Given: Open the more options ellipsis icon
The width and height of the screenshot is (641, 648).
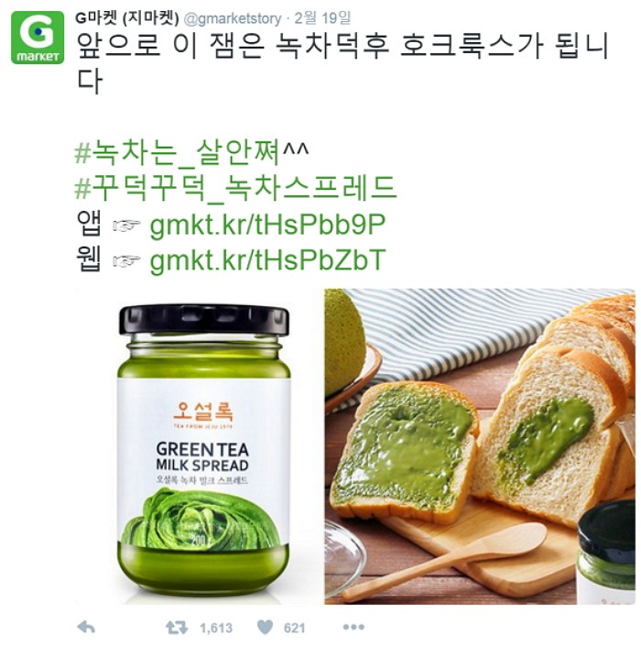Looking at the screenshot, I should 354,627.
